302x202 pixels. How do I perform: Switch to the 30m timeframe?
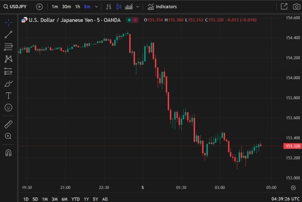pyautogui.click(x=66, y=7)
